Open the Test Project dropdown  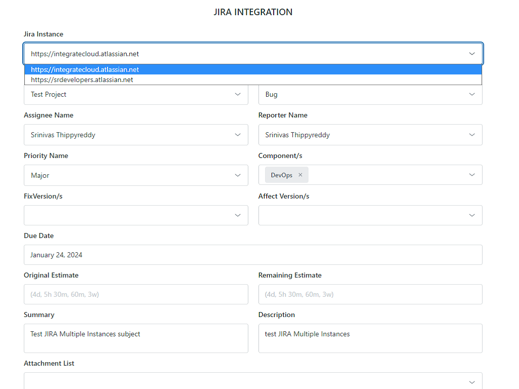click(x=135, y=95)
